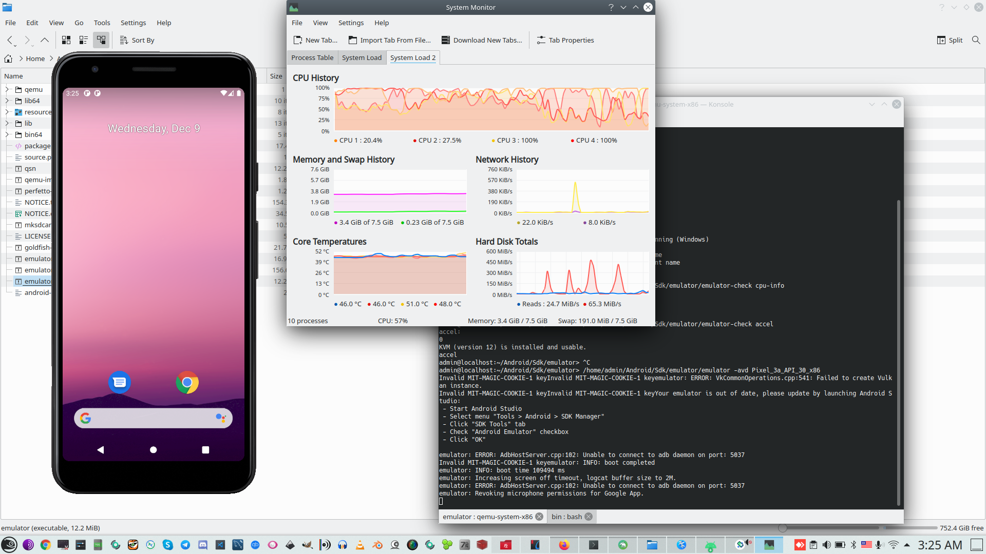
Task: Open the Messages app on emulator
Action: [120, 383]
